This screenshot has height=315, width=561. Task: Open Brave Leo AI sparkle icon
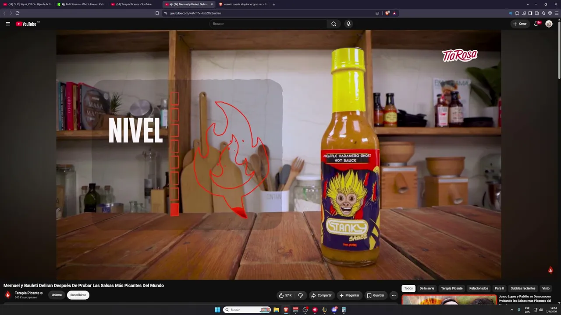(x=543, y=13)
